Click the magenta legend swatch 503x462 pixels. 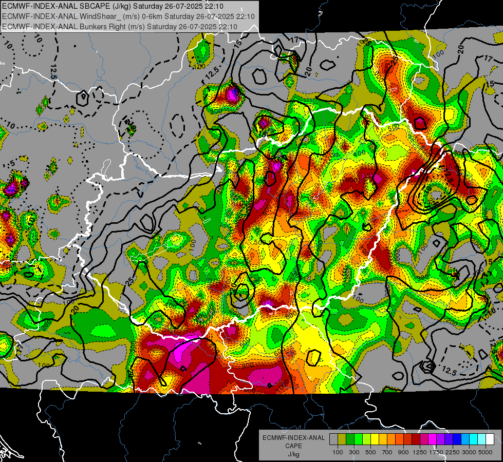pos(433,439)
